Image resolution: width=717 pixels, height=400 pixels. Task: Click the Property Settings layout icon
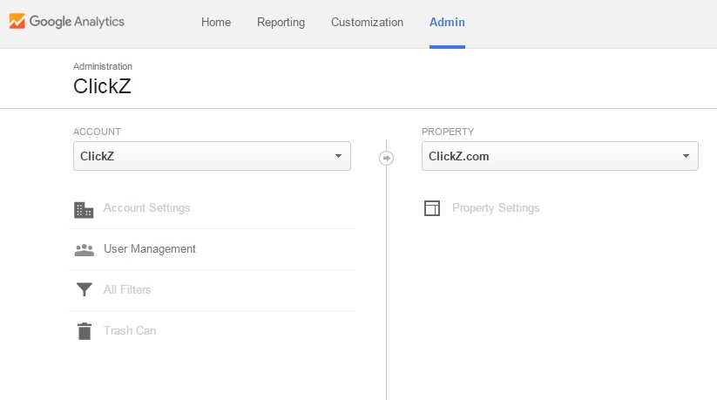click(432, 208)
